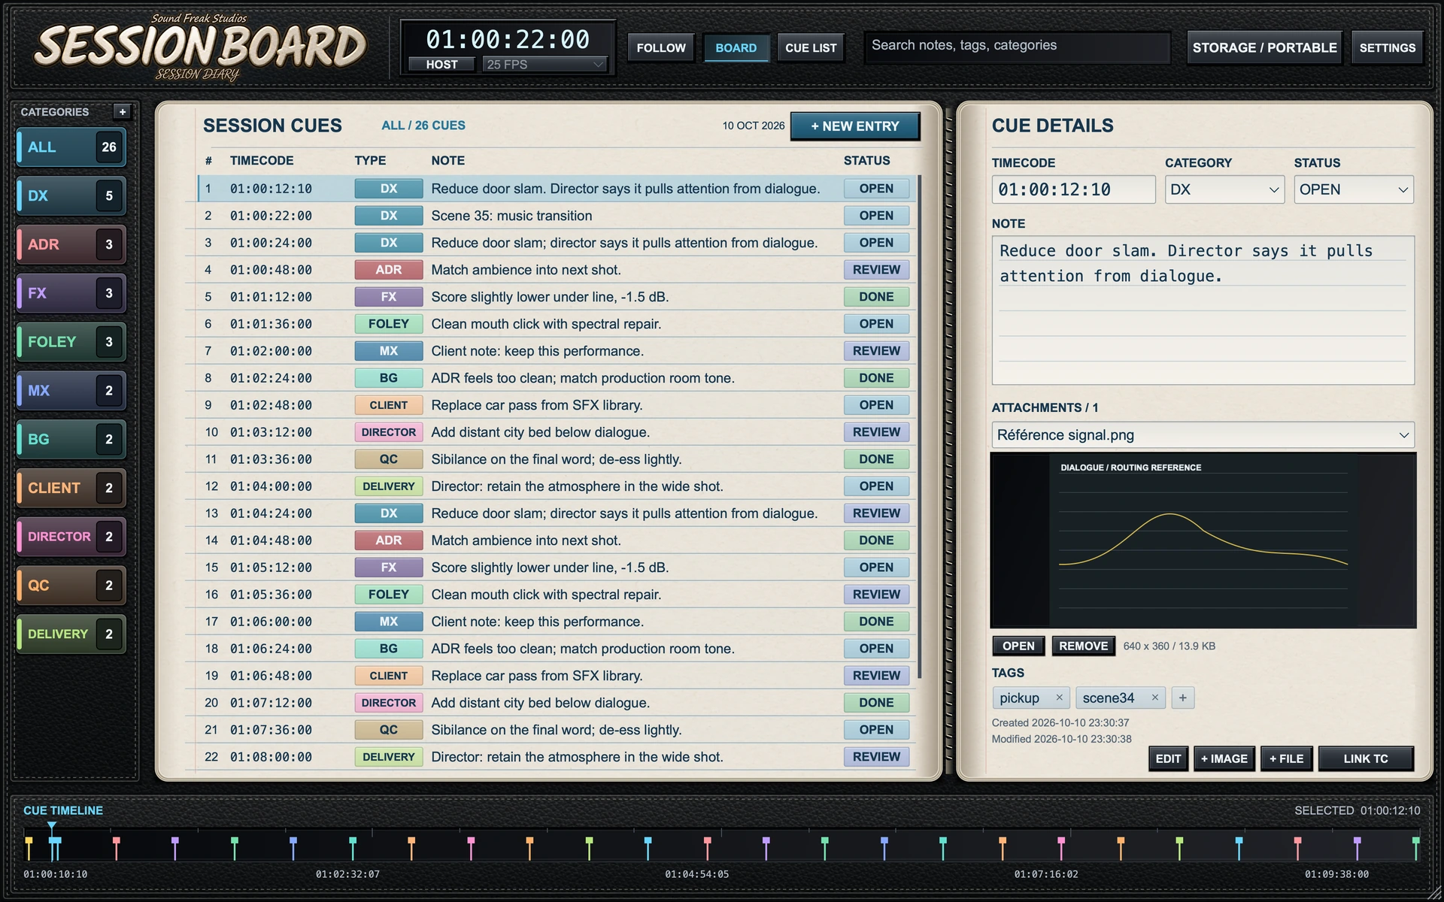Expand the Référence signal.png attachment dropdown
This screenshot has width=1444, height=902.
(x=1203, y=434)
